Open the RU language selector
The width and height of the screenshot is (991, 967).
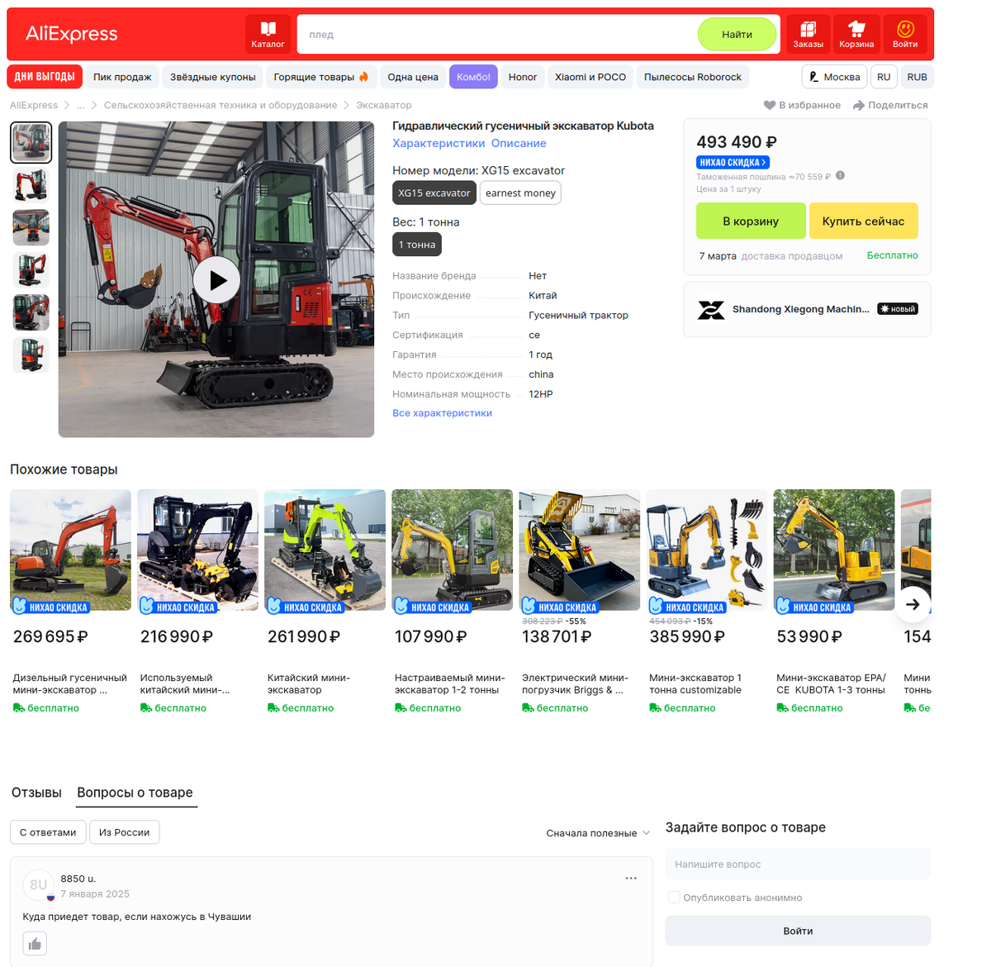click(x=884, y=77)
